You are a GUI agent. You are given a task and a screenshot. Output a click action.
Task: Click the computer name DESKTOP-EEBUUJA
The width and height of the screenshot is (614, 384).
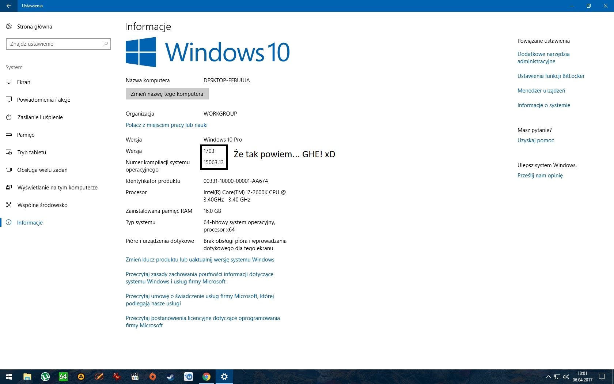(227, 80)
